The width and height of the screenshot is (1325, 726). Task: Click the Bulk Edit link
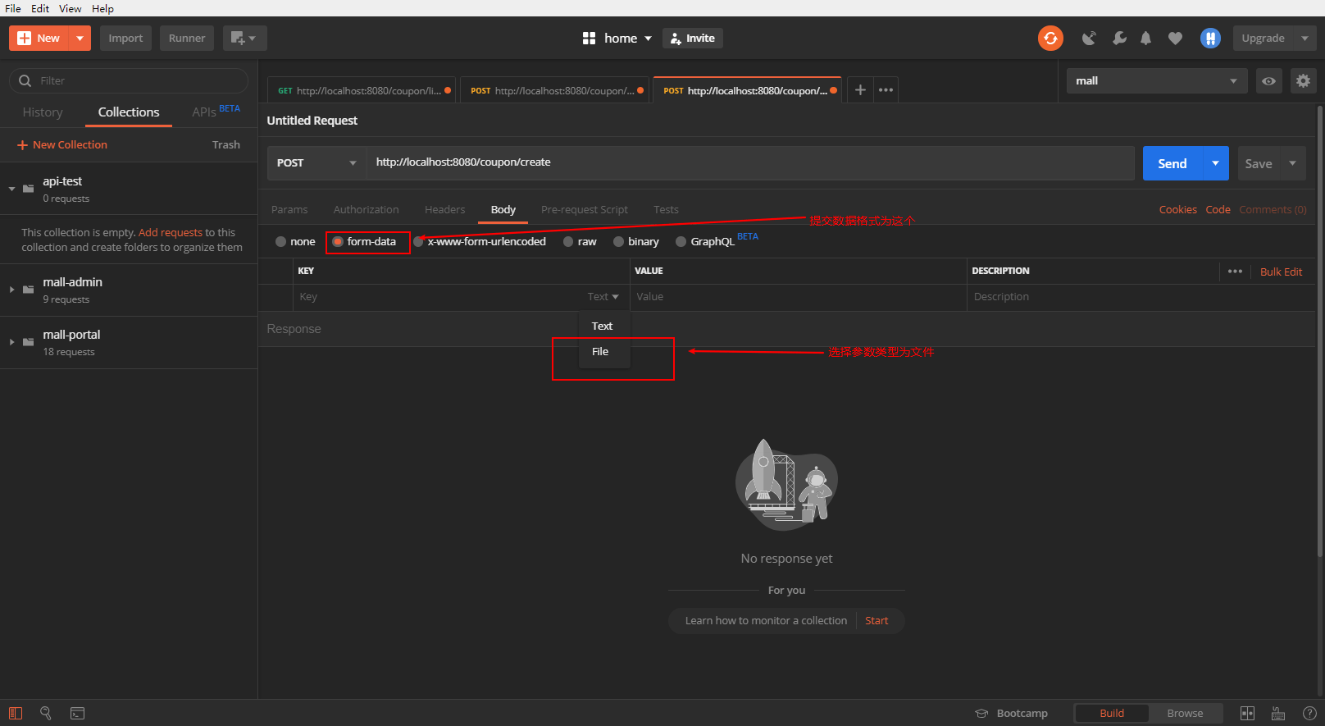click(1281, 272)
